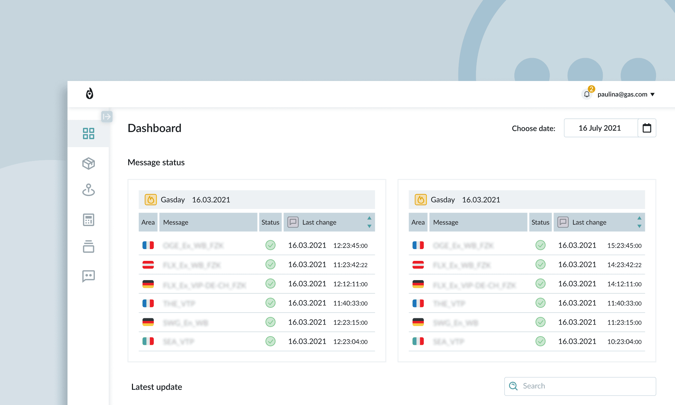Screen dimensions: 675x405
Task: Click status check in left 12:12:11:00 row
Action: 270,283
